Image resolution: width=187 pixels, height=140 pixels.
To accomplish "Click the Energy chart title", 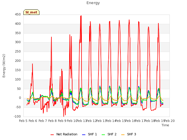I will tap(93, 3).
